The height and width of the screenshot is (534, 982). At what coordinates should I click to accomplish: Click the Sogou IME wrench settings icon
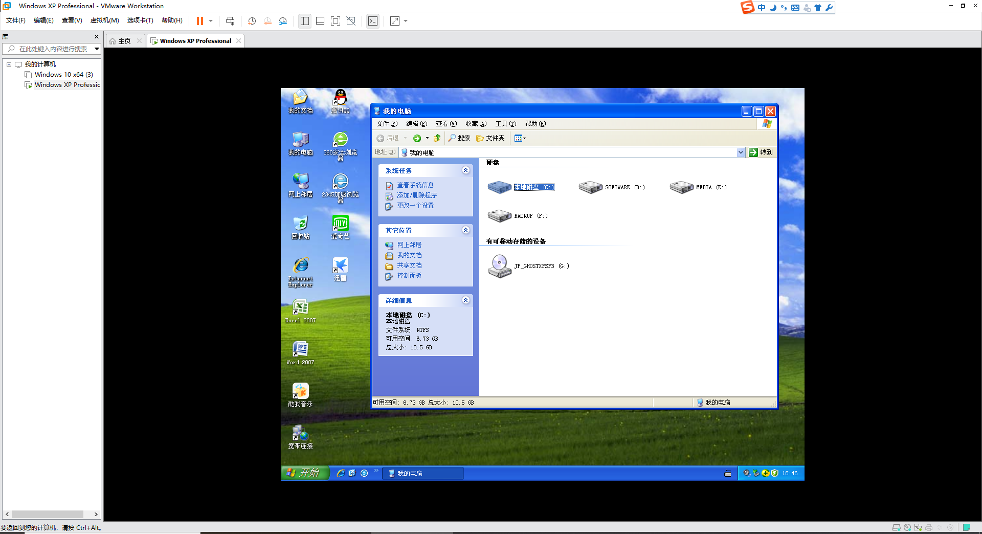pos(829,8)
